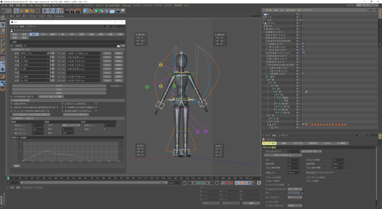Open the MoGraph menu
Viewport: 382px width, 209px height.
126,6
